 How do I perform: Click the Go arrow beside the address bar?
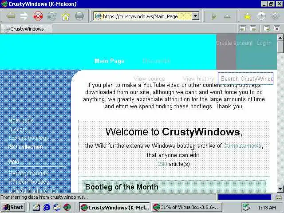[x=214, y=16]
